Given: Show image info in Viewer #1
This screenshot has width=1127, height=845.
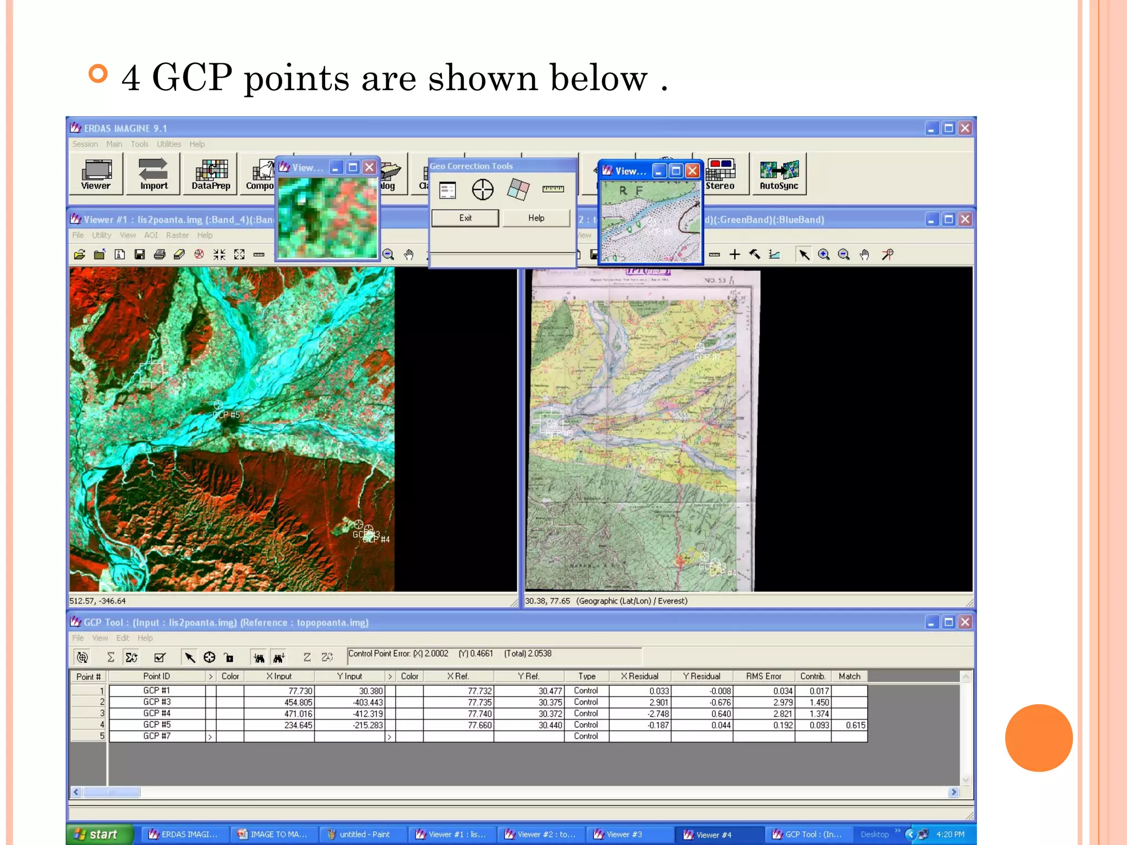Looking at the screenshot, I should (119, 254).
